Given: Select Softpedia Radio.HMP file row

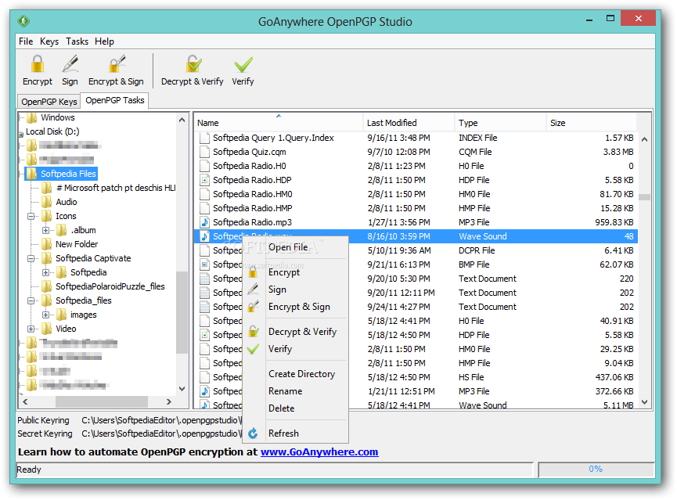Looking at the screenshot, I should (416, 208).
